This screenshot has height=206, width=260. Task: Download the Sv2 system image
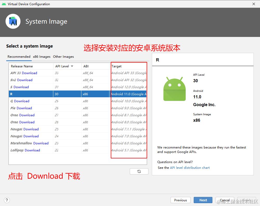click(25, 80)
